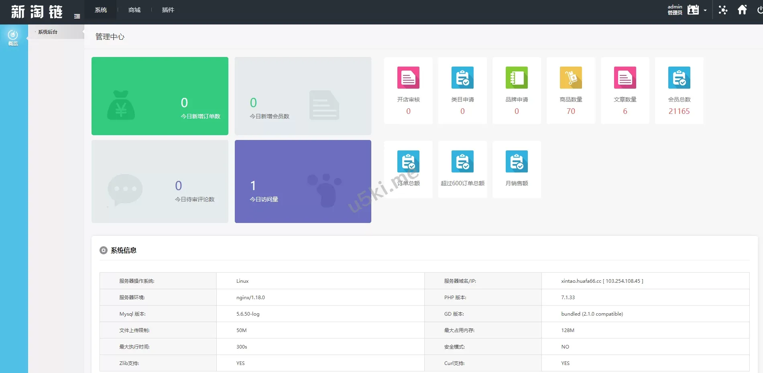
Task: Open the 类目申请 clipboard icon
Action: tap(462, 77)
